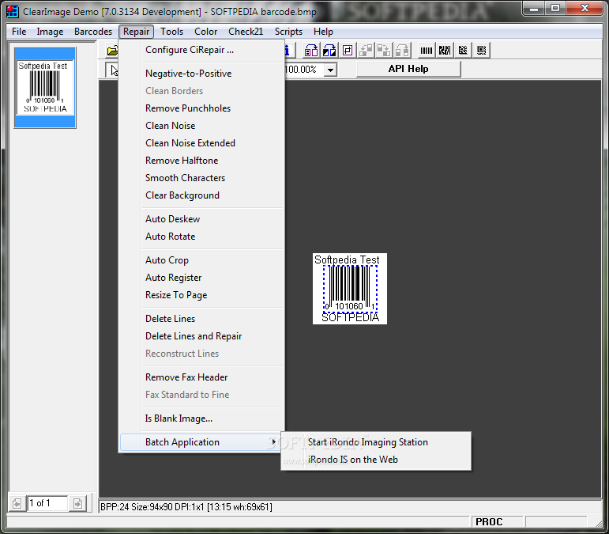The height and width of the screenshot is (534, 609).
Task: Choose Is Blank Image...
Action: (201, 418)
